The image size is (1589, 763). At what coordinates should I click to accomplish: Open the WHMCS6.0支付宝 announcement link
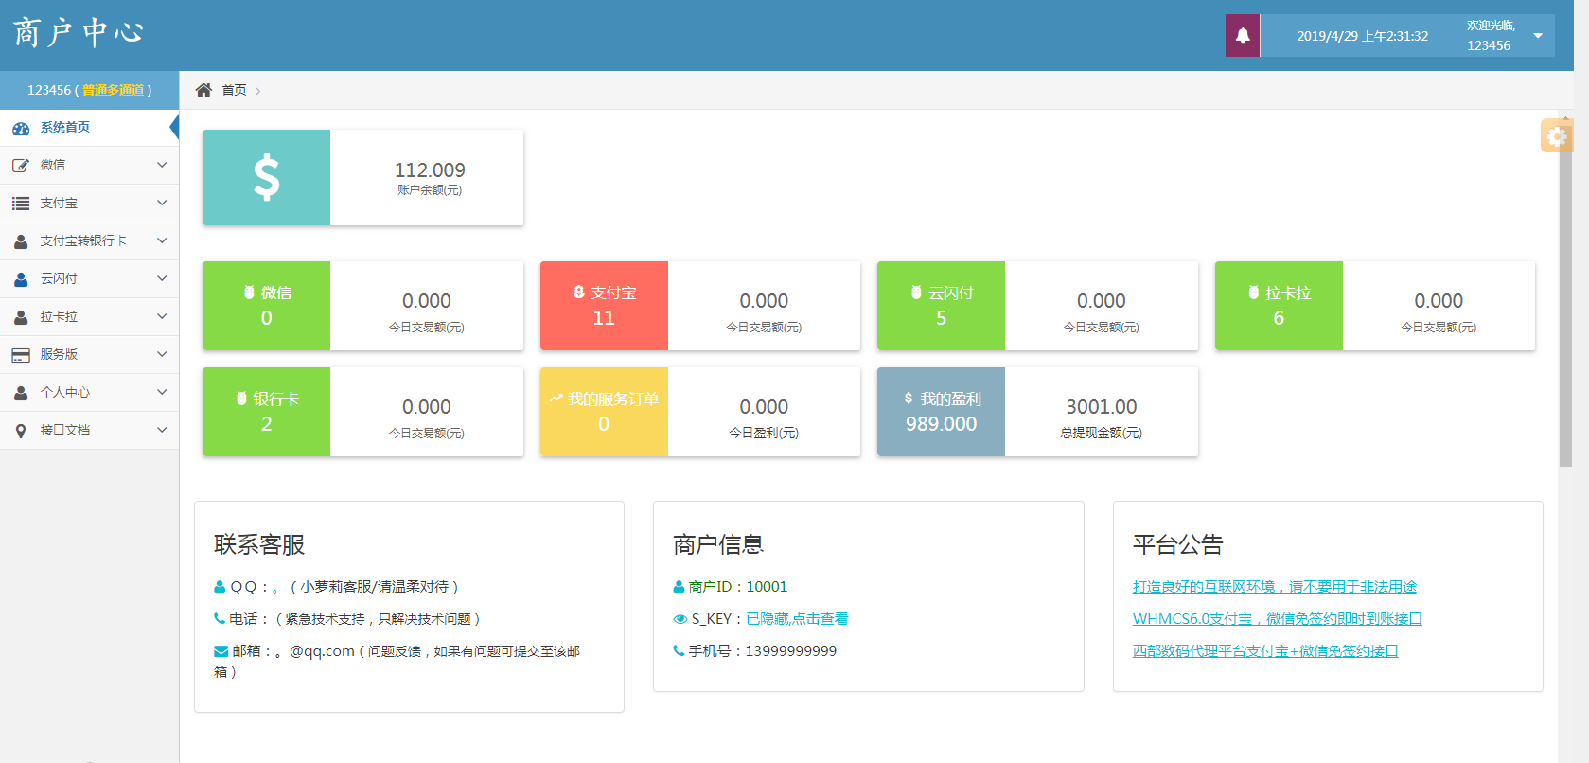pos(1277,619)
